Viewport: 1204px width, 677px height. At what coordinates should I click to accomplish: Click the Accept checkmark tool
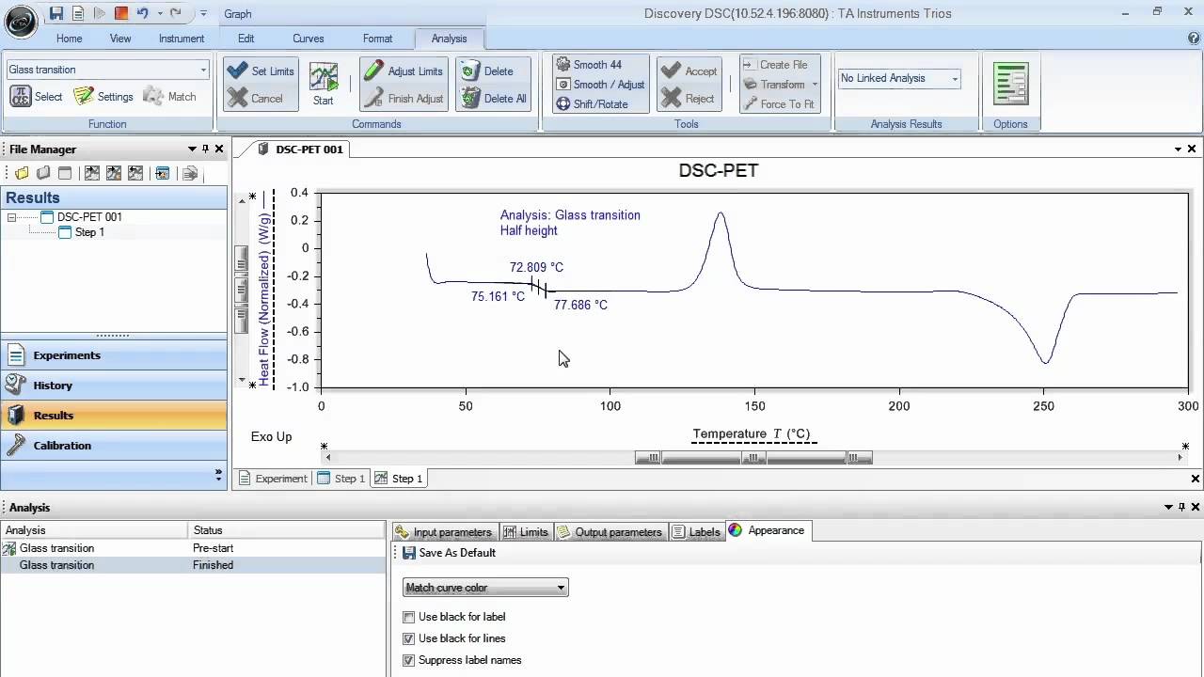coord(671,71)
